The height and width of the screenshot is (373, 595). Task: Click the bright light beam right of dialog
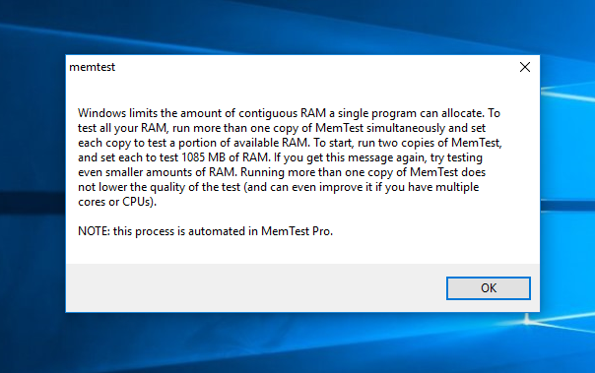tap(567, 93)
